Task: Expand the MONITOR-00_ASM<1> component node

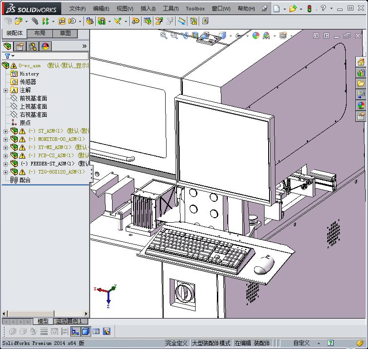Action: [x=5, y=140]
